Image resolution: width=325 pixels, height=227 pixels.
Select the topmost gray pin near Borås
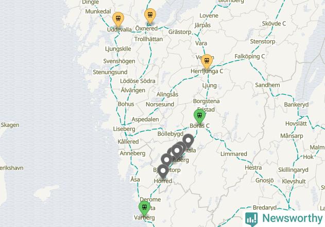point(188,141)
